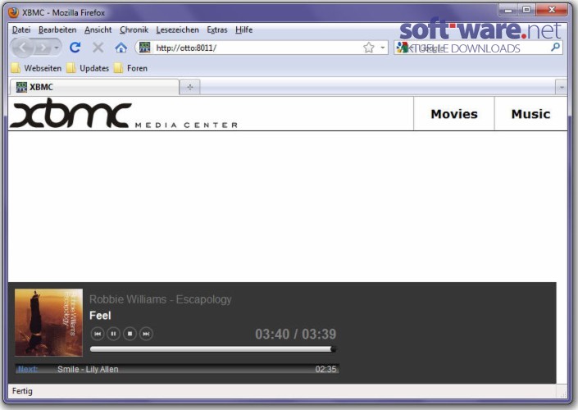This screenshot has width=578, height=410.
Task: Click the site favicon in the address bar
Action: (x=145, y=48)
